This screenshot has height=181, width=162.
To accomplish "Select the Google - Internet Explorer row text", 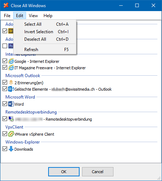I will [x=37, y=61].
